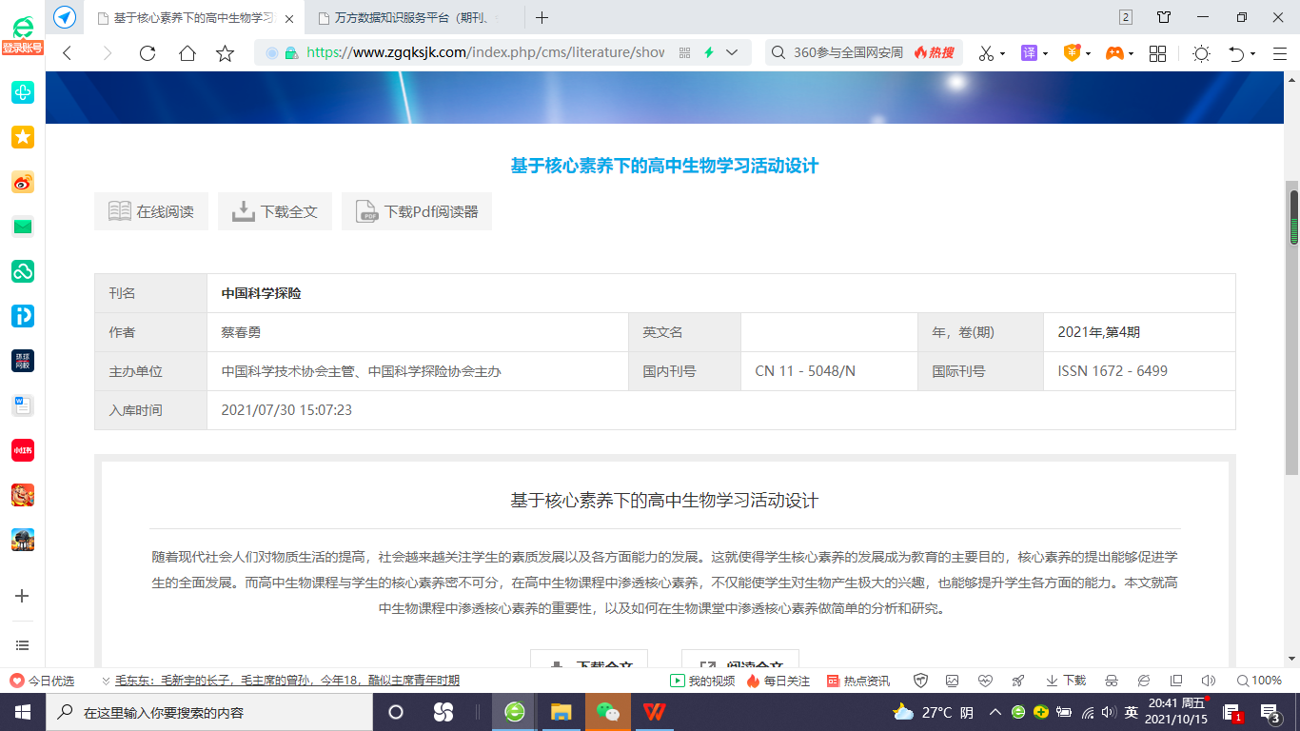Open the blue iP sidebar icon
This screenshot has width=1300, height=731.
(22, 316)
